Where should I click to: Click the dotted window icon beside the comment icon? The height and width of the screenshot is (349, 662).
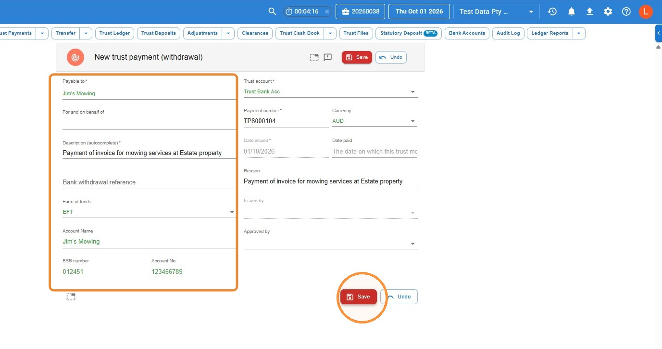(x=314, y=57)
